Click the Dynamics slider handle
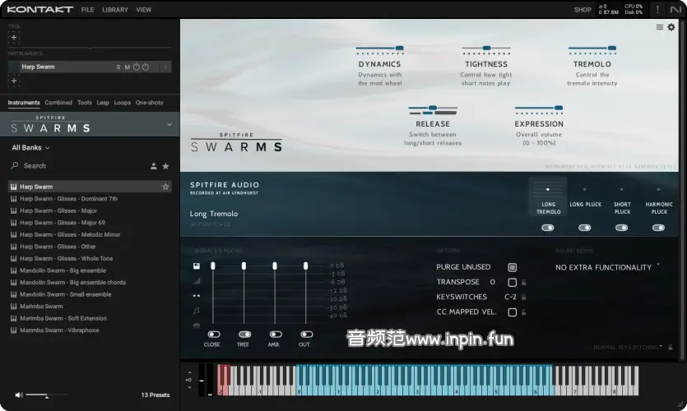687x411 pixels. pyautogui.click(x=400, y=48)
